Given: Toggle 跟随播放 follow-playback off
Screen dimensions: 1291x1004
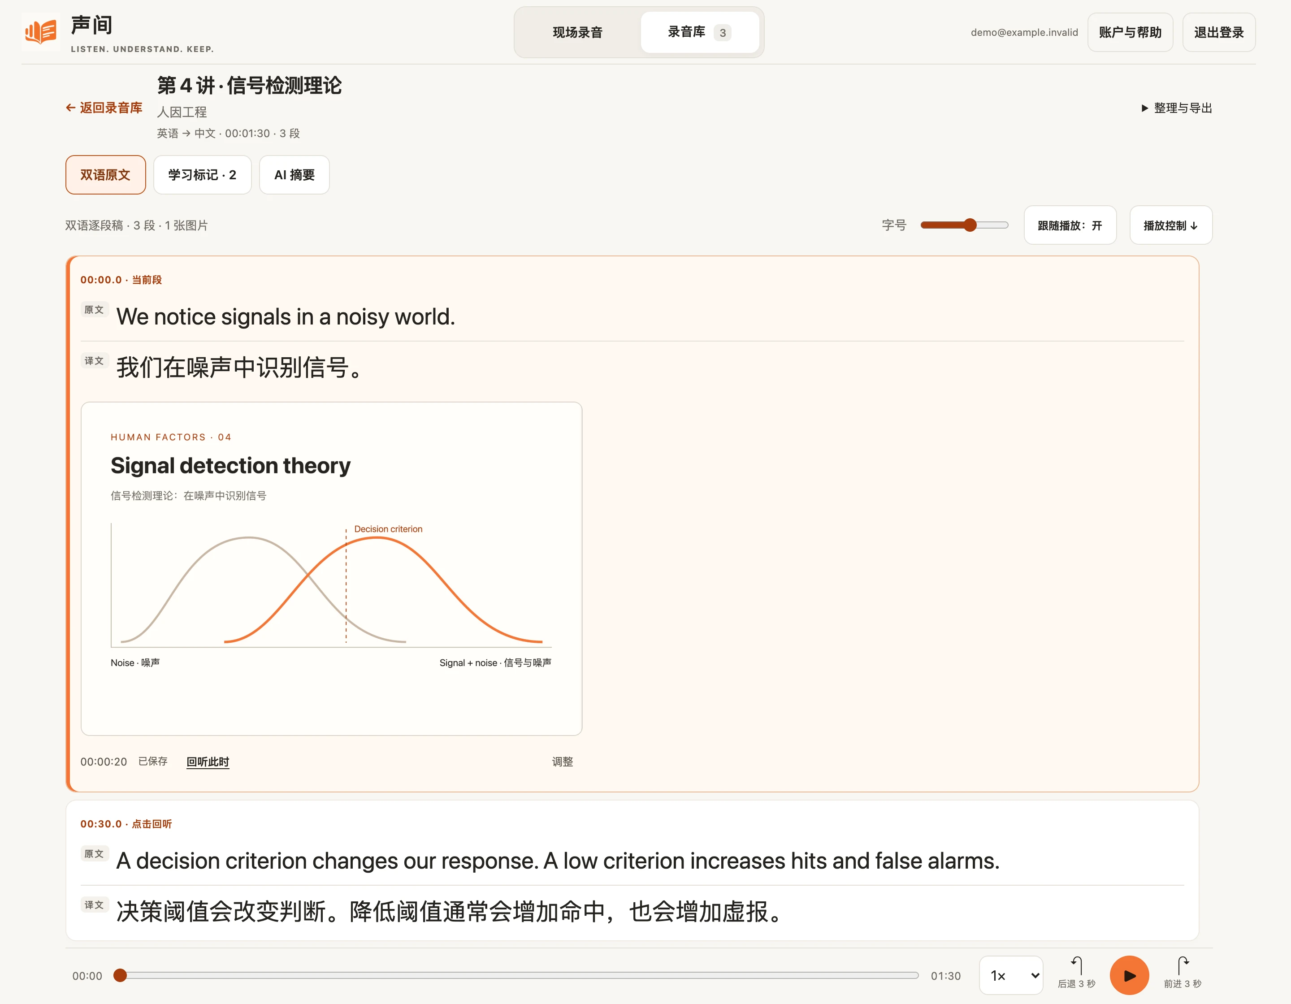Looking at the screenshot, I should [x=1070, y=225].
